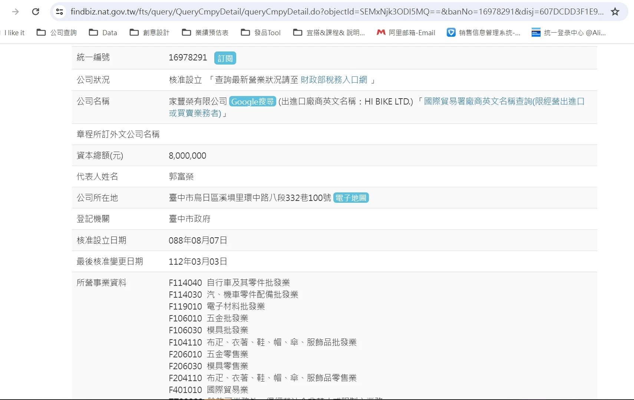Click the address bar URL field
This screenshot has height=400, width=634.
334,11
